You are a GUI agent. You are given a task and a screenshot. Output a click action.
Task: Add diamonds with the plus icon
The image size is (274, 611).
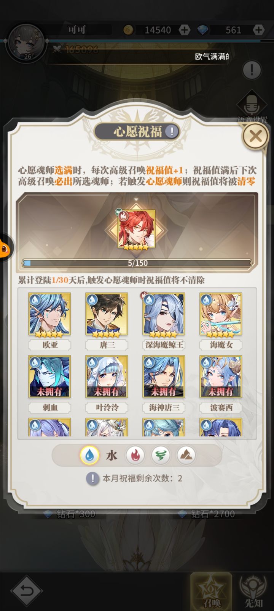[258, 30]
